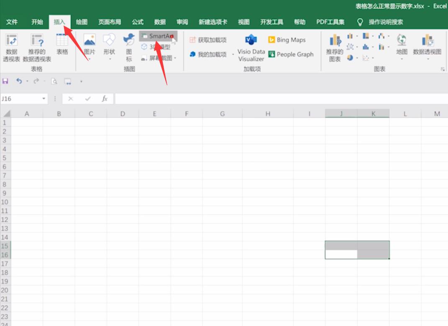This screenshot has height=326, width=448.
Task: Click into the formula bar
Action: 281,99
